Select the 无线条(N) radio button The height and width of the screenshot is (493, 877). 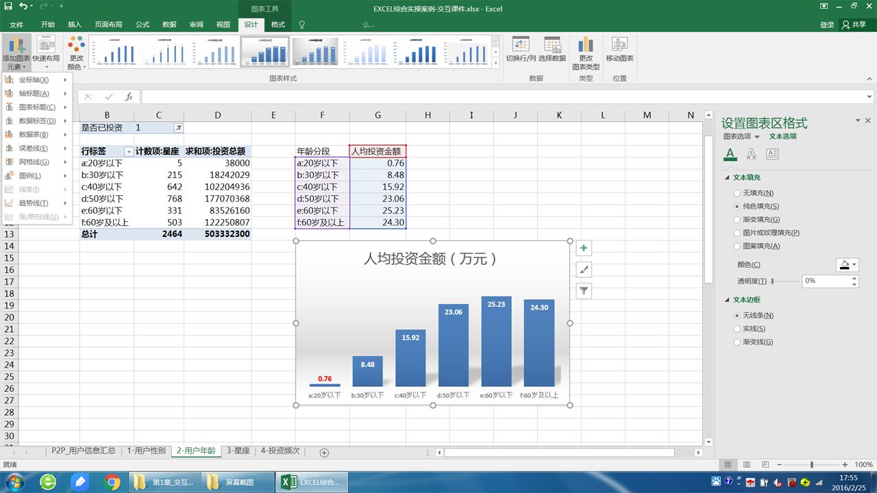pos(737,316)
